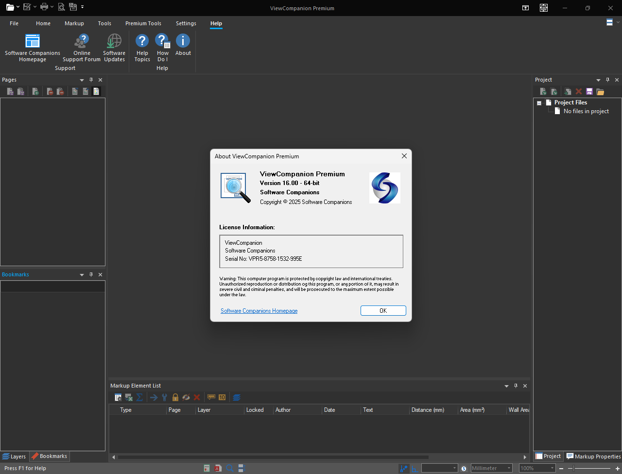Open the Bookmarks panel options dropdown arrow

[x=82, y=275]
